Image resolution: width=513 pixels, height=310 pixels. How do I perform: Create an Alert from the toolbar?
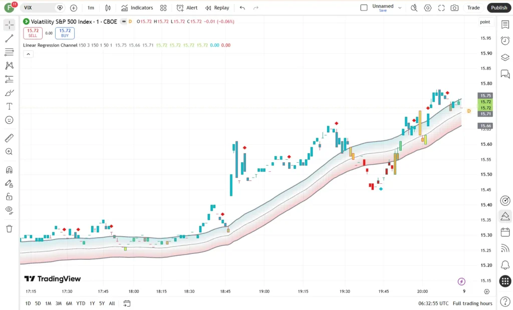(187, 8)
